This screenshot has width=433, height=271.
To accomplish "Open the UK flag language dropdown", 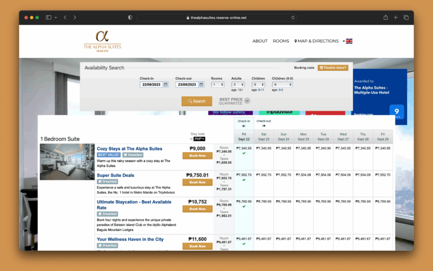I will (x=347, y=41).
